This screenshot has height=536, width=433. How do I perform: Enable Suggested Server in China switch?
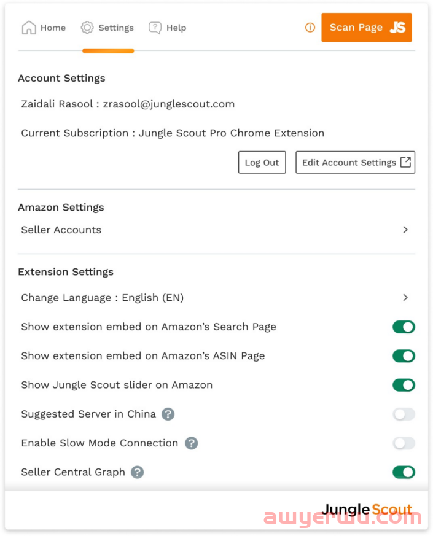click(404, 414)
